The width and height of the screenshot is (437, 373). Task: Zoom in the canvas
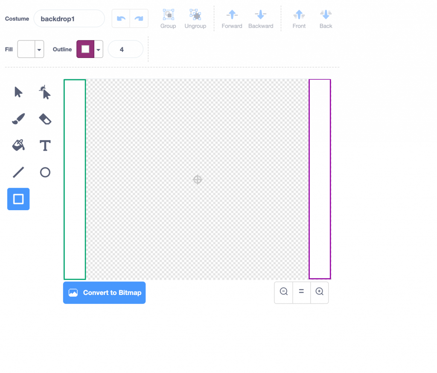coord(319,292)
